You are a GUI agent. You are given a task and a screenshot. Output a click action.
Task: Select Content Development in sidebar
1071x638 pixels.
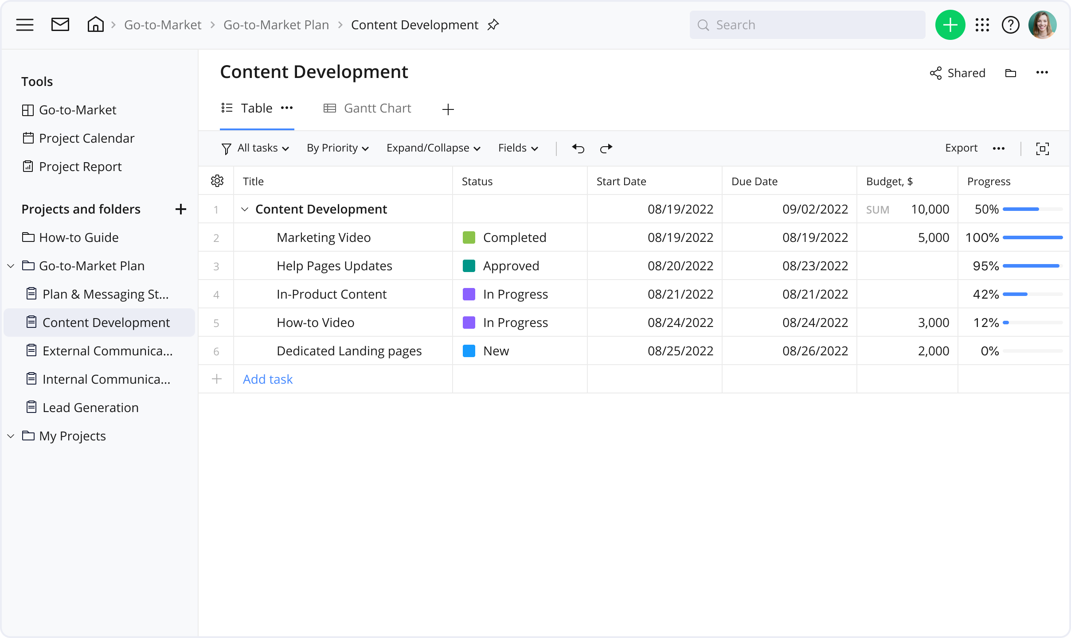pos(99,323)
